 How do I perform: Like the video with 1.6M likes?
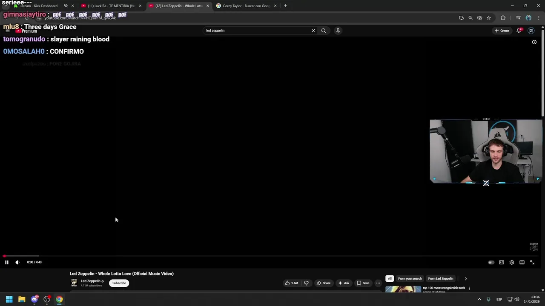[x=292, y=283]
